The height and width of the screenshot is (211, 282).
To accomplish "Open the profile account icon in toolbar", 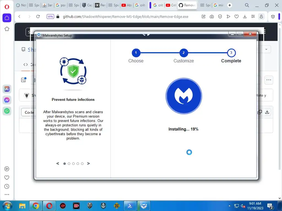I will (261, 16).
